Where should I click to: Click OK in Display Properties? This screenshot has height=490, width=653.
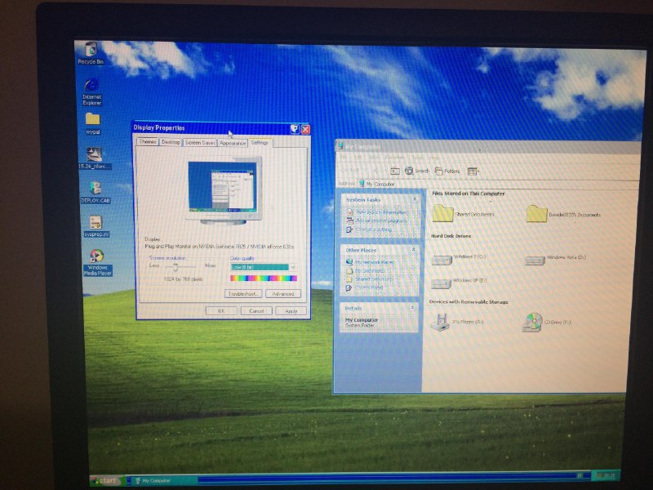(221, 311)
